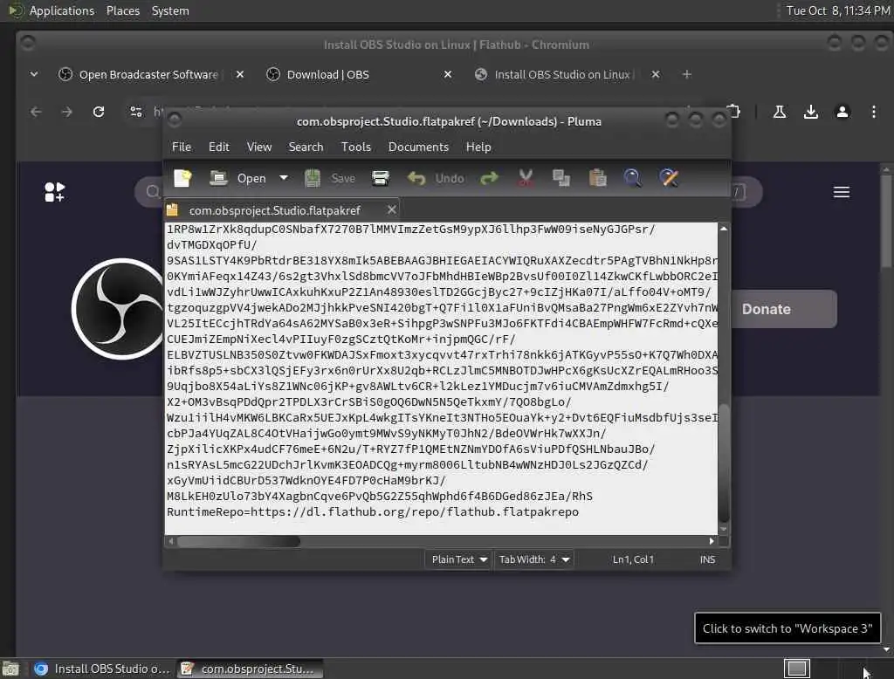Image resolution: width=894 pixels, height=679 pixels.
Task: Click the INS insert mode indicator
Action: pyautogui.click(x=707, y=559)
